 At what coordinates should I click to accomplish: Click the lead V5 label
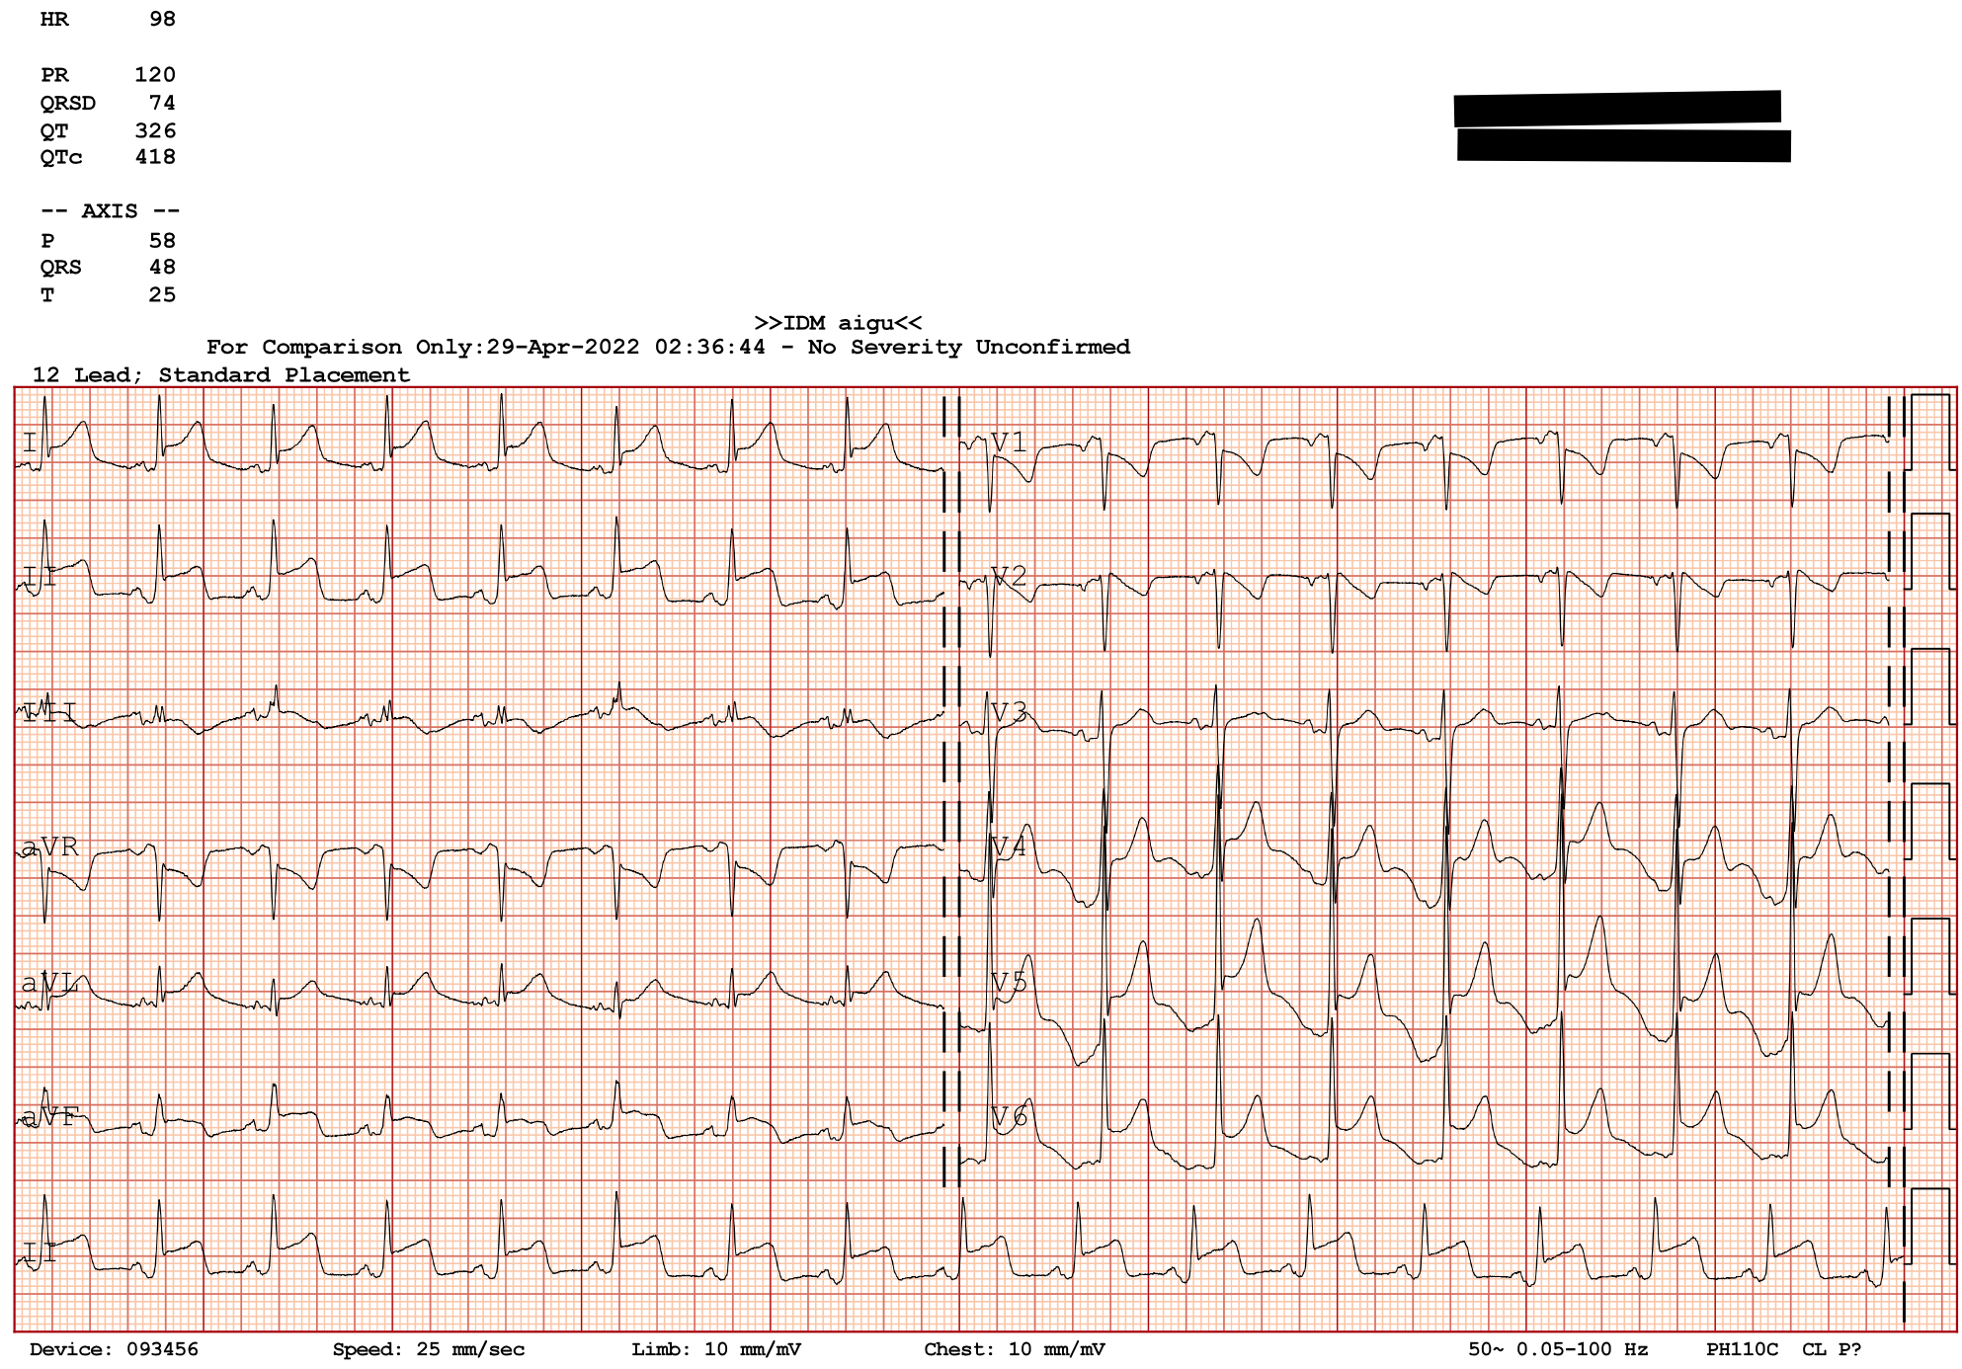(1009, 982)
